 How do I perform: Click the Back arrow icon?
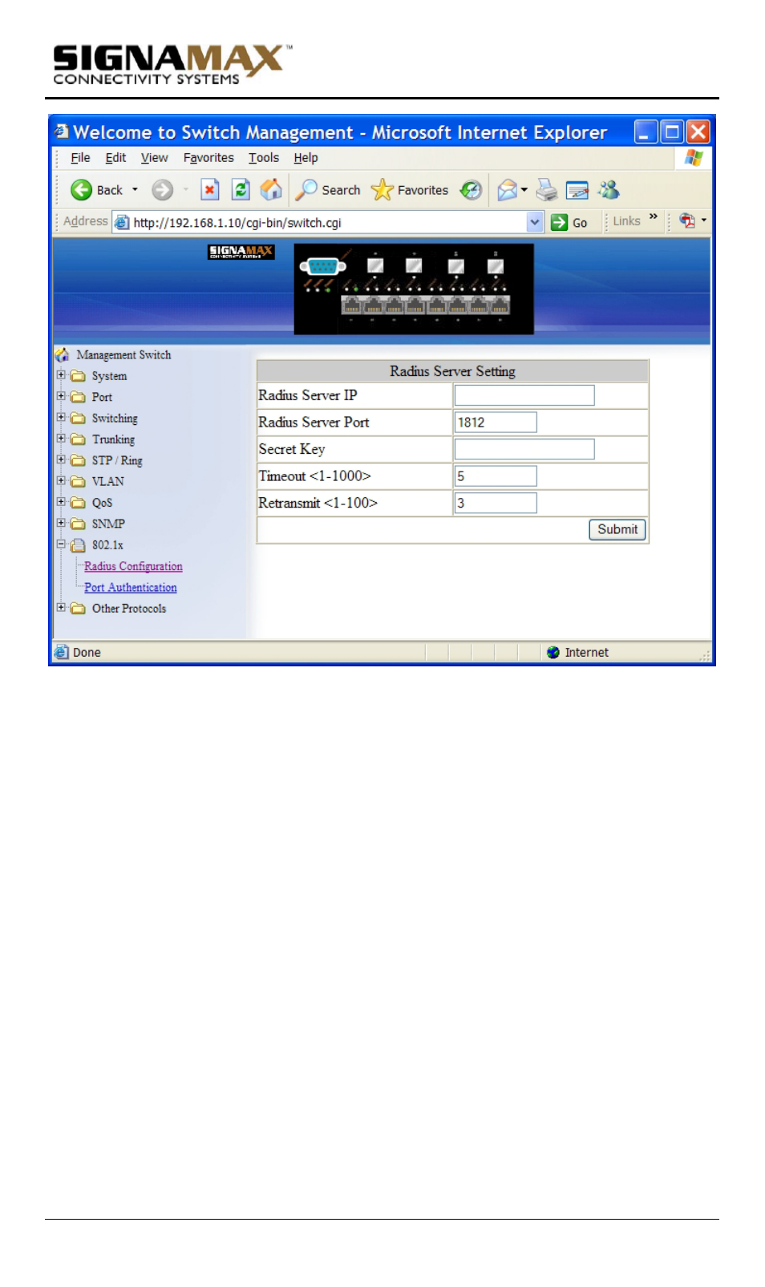coord(82,190)
